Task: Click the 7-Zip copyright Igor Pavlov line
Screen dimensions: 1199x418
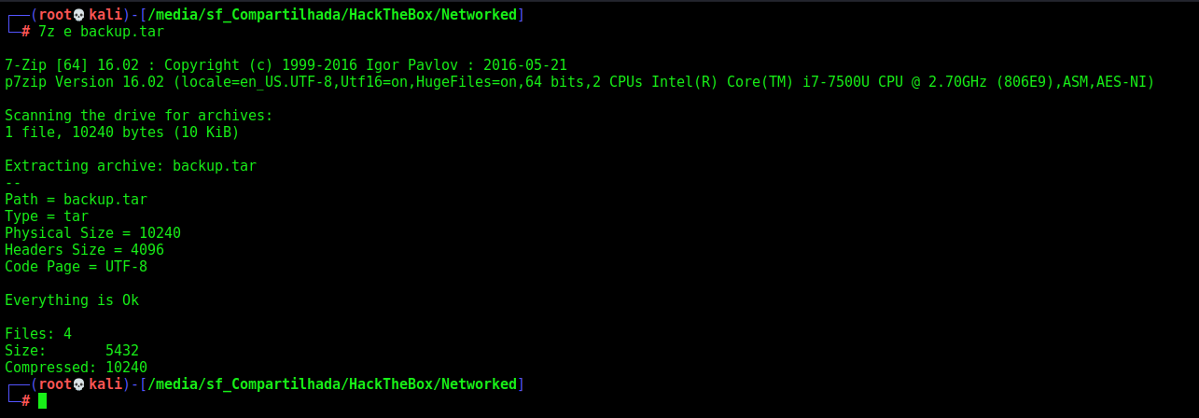Action: 286,65
